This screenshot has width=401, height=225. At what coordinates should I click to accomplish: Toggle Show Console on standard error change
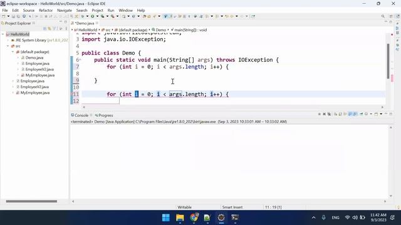coord(355,114)
